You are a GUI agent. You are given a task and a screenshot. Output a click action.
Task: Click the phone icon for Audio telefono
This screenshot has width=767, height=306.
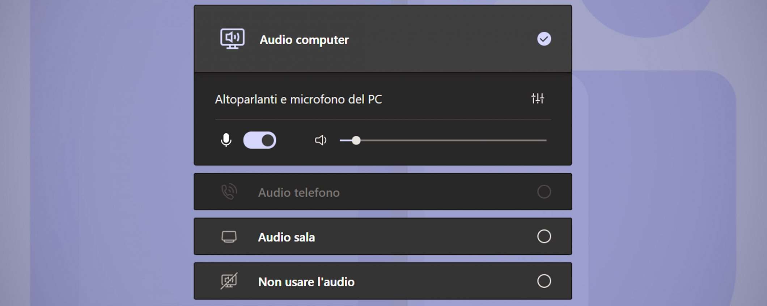[229, 192]
